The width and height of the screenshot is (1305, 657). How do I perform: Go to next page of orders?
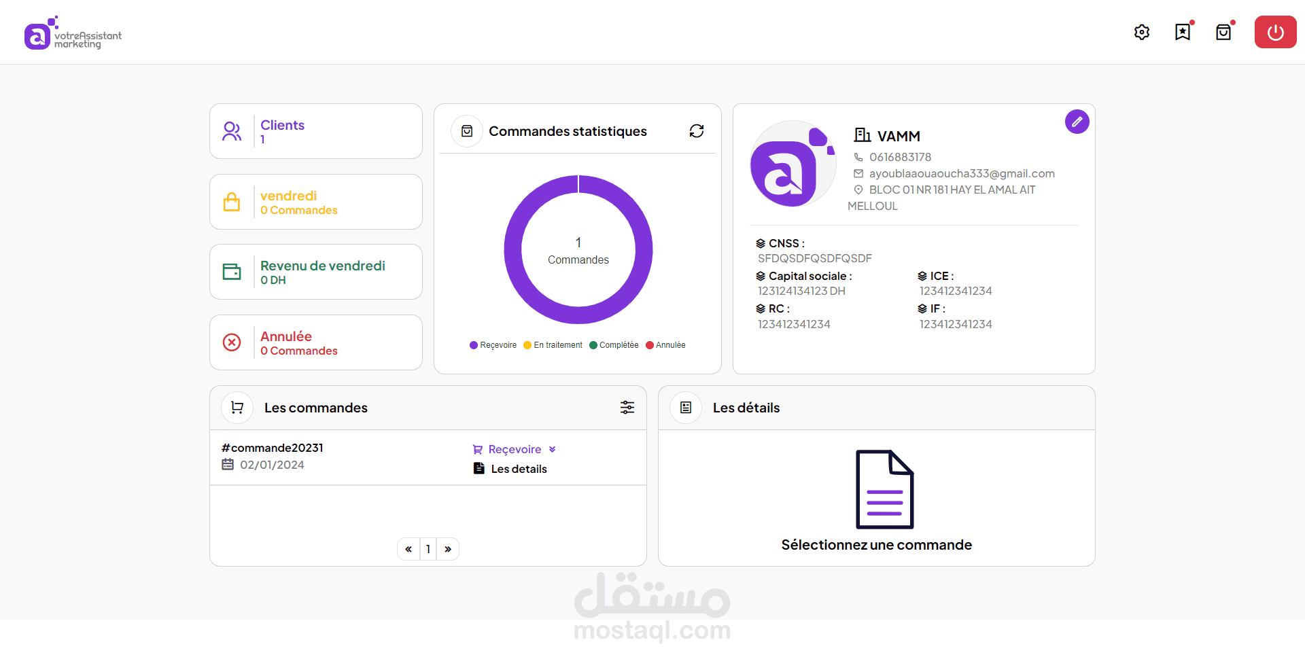(x=448, y=549)
